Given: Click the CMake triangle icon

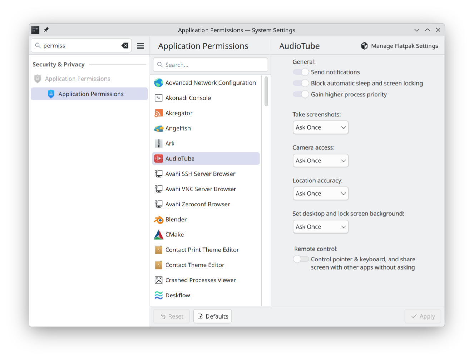Looking at the screenshot, I should [x=158, y=234].
